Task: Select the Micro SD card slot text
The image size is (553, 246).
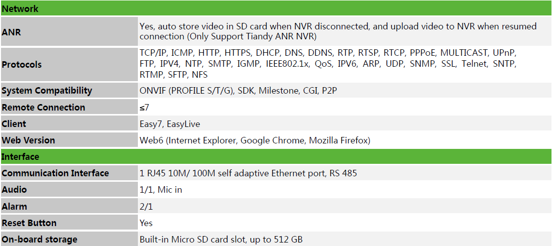Action: coord(221,240)
